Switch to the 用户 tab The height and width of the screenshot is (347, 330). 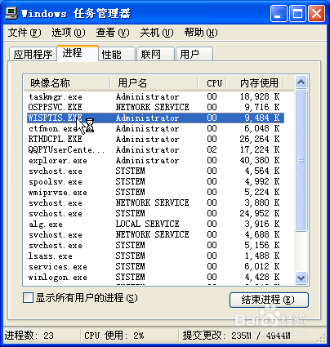194,54
